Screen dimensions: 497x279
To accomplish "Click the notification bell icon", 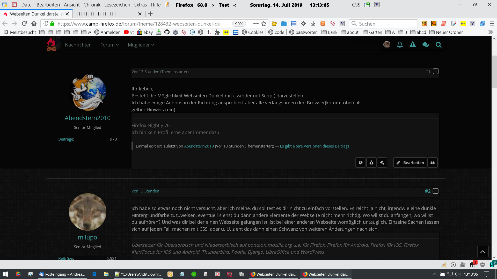I will [400, 45].
